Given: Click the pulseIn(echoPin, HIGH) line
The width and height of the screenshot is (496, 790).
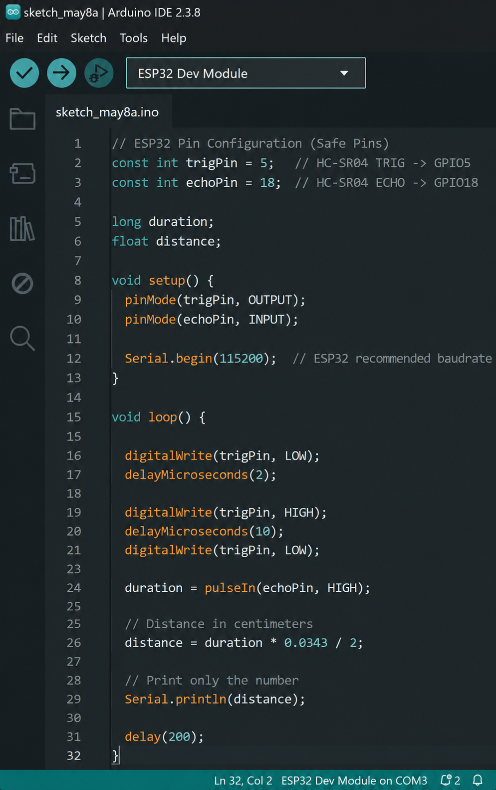Looking at the screenshot, I should pos(248,588).
